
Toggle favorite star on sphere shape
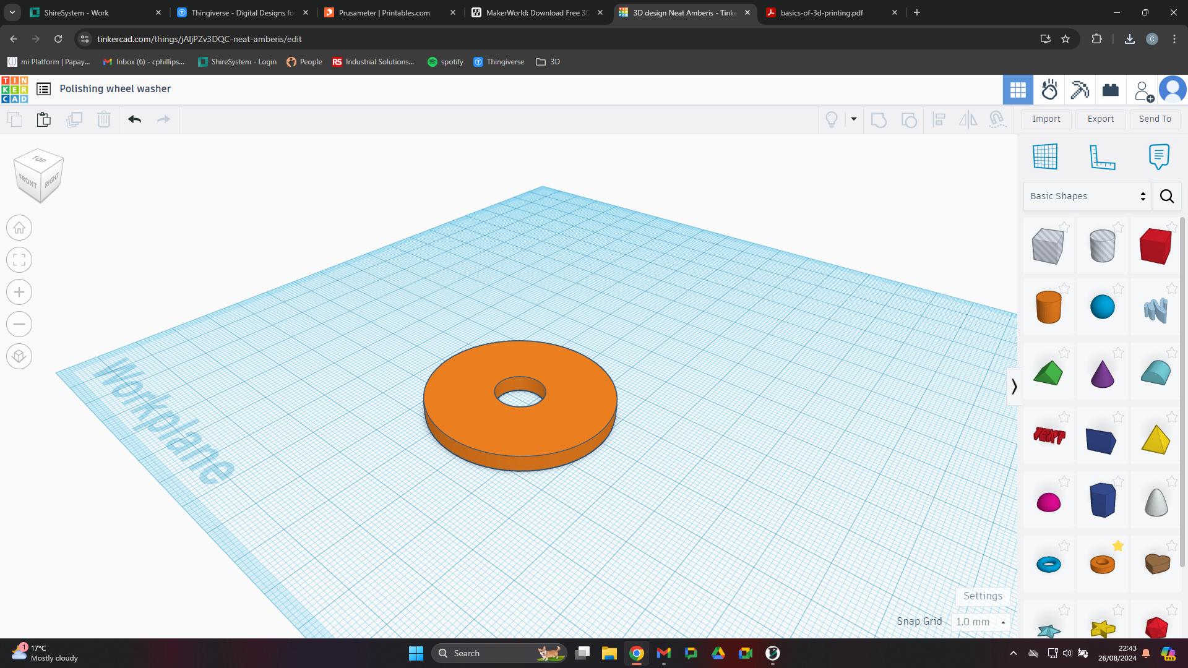[x=1117, y=288]
